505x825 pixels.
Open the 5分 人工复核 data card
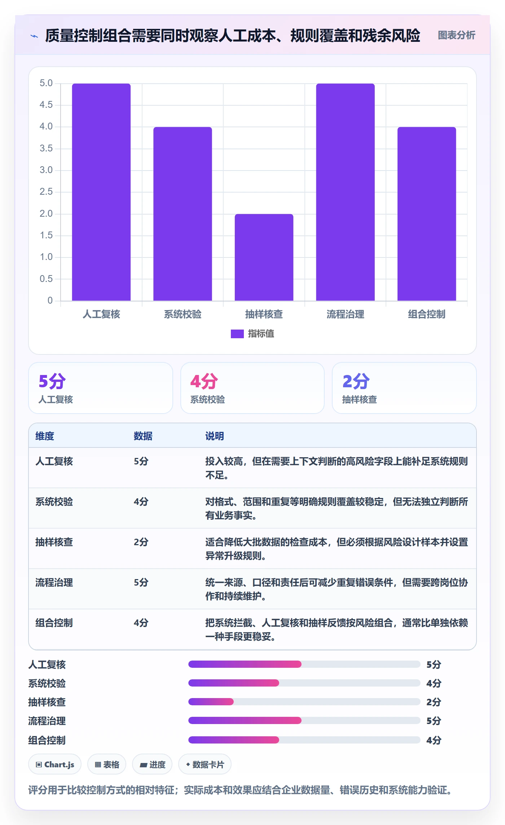point(101,388)
